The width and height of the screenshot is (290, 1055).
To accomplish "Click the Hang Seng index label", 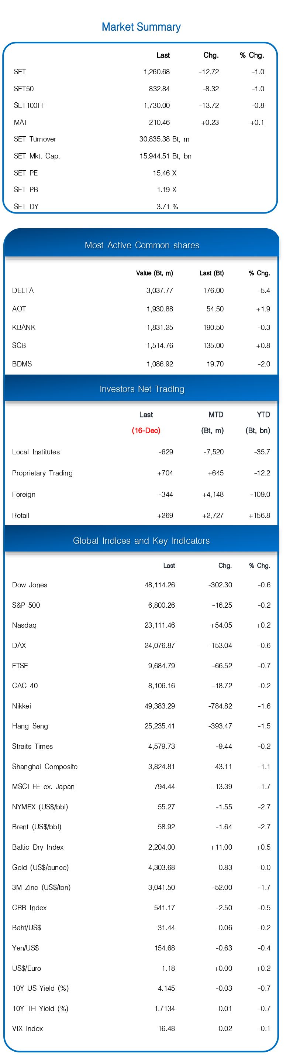I will click(x=30, y=726).
